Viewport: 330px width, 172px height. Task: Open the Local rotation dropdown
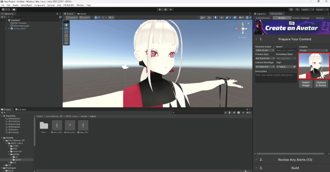tap(85, 17)
